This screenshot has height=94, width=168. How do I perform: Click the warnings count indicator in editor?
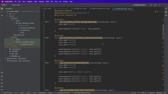pyautogui.click(x=156, y=11)
